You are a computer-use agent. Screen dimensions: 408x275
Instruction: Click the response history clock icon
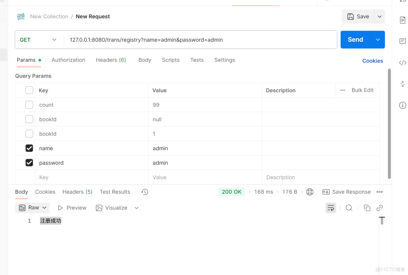(145, 192)
